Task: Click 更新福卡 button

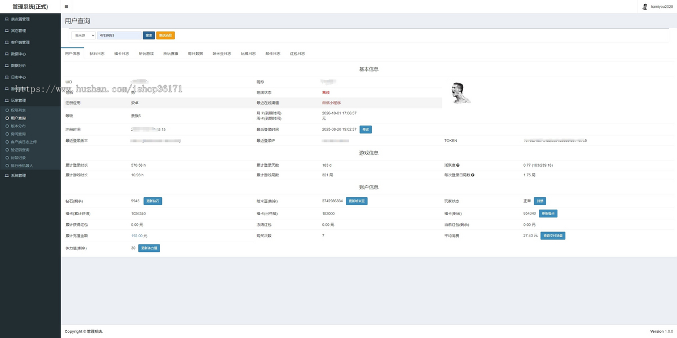Action: tap(548, 214)
